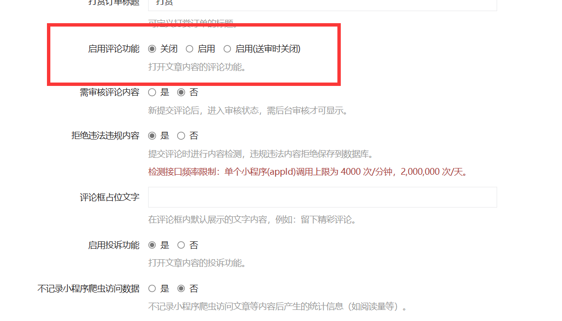Image resolution: width=562 pixels, height=321 pixels.
Task: Select 是 for 不记录小程序爬虫访问数据
Action: click(152, 289)
